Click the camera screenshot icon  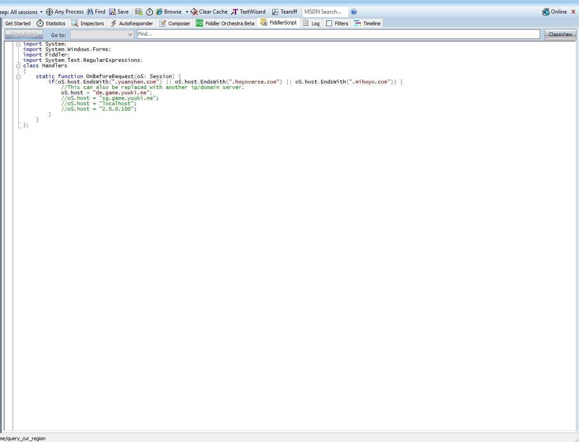point(139,12)
